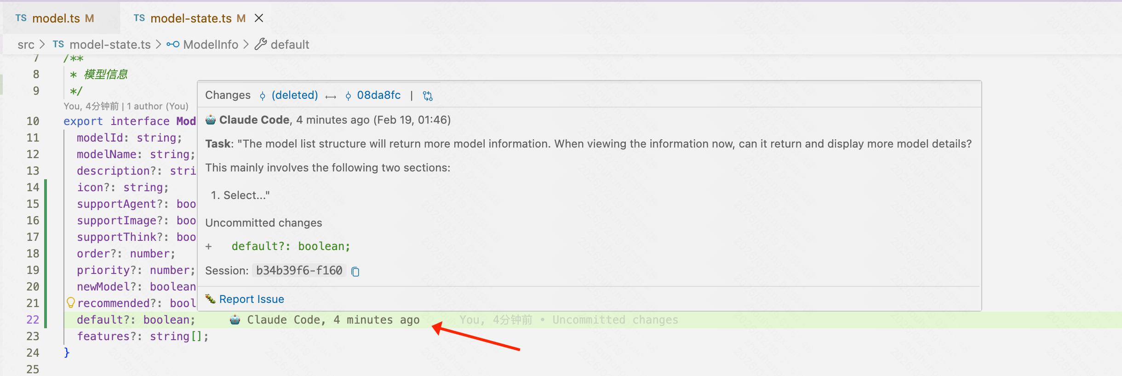Click the lightbulb quick-fix icon on line 21

(x=70, y=302)
